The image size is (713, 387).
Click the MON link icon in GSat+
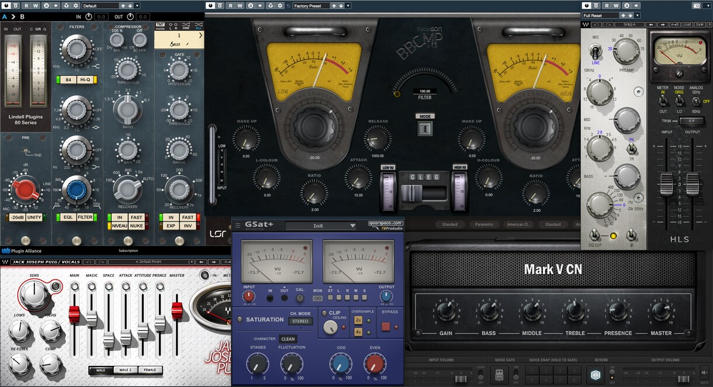[318, 298]
